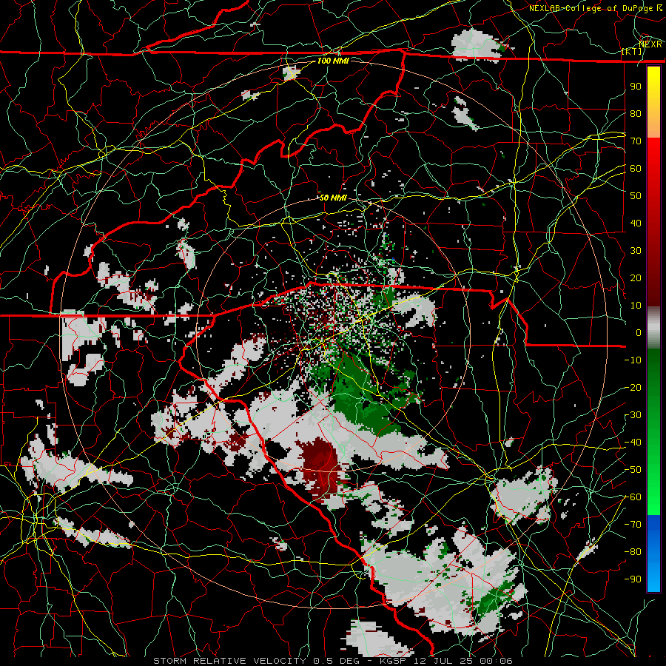
Task: Click the "-10" value on the velocity scale
Action: 633,360
